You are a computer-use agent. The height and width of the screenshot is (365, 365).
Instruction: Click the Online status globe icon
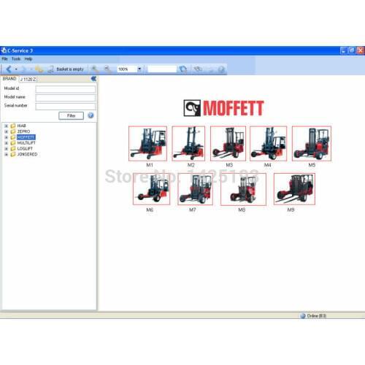303,315
